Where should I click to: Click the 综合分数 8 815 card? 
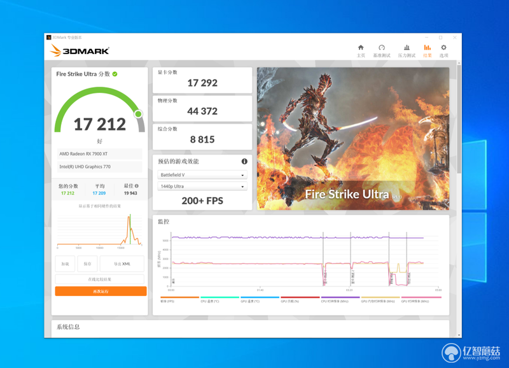(202, 137)
